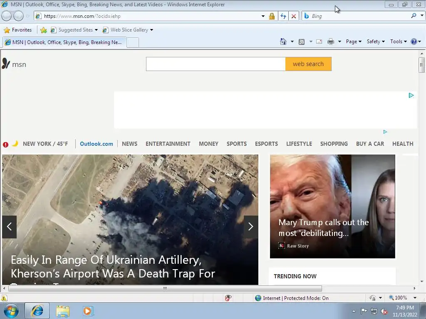Expand Web Slice Gallery dropdown
The height and width of the screenshot is (319, 426).
[151, 30]
